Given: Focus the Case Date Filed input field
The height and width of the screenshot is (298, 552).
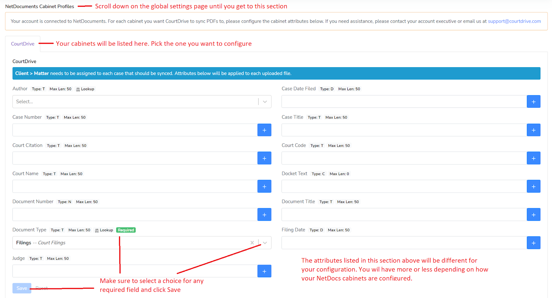Looking at the screenshot, I should tap(404, 102).
